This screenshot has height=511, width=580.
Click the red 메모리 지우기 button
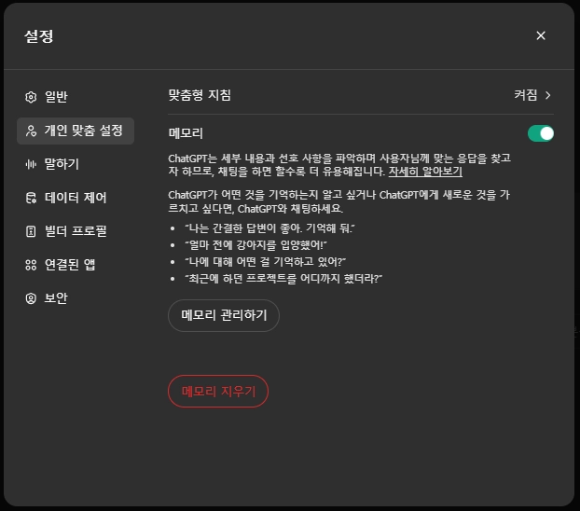[218, 391]
